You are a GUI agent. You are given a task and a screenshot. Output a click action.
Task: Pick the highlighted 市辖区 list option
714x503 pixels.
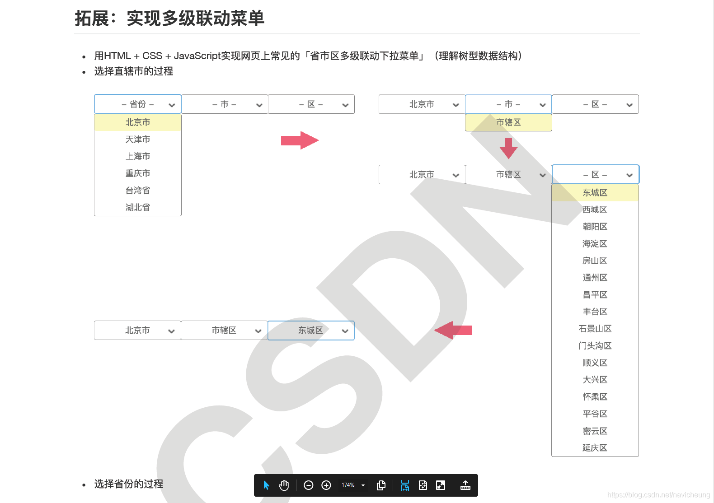pos(508,122)
